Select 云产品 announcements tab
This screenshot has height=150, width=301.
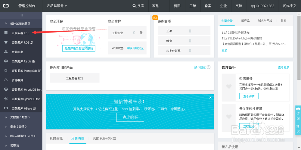point(245,21)
